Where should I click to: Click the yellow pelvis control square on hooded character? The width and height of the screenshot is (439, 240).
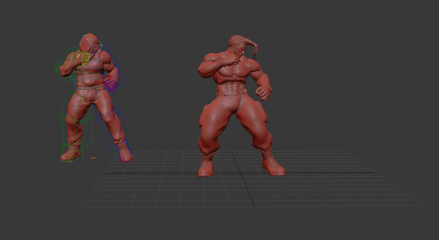[x=92, y=95]
